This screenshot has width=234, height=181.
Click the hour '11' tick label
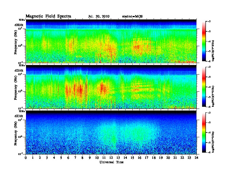(104, 158)
